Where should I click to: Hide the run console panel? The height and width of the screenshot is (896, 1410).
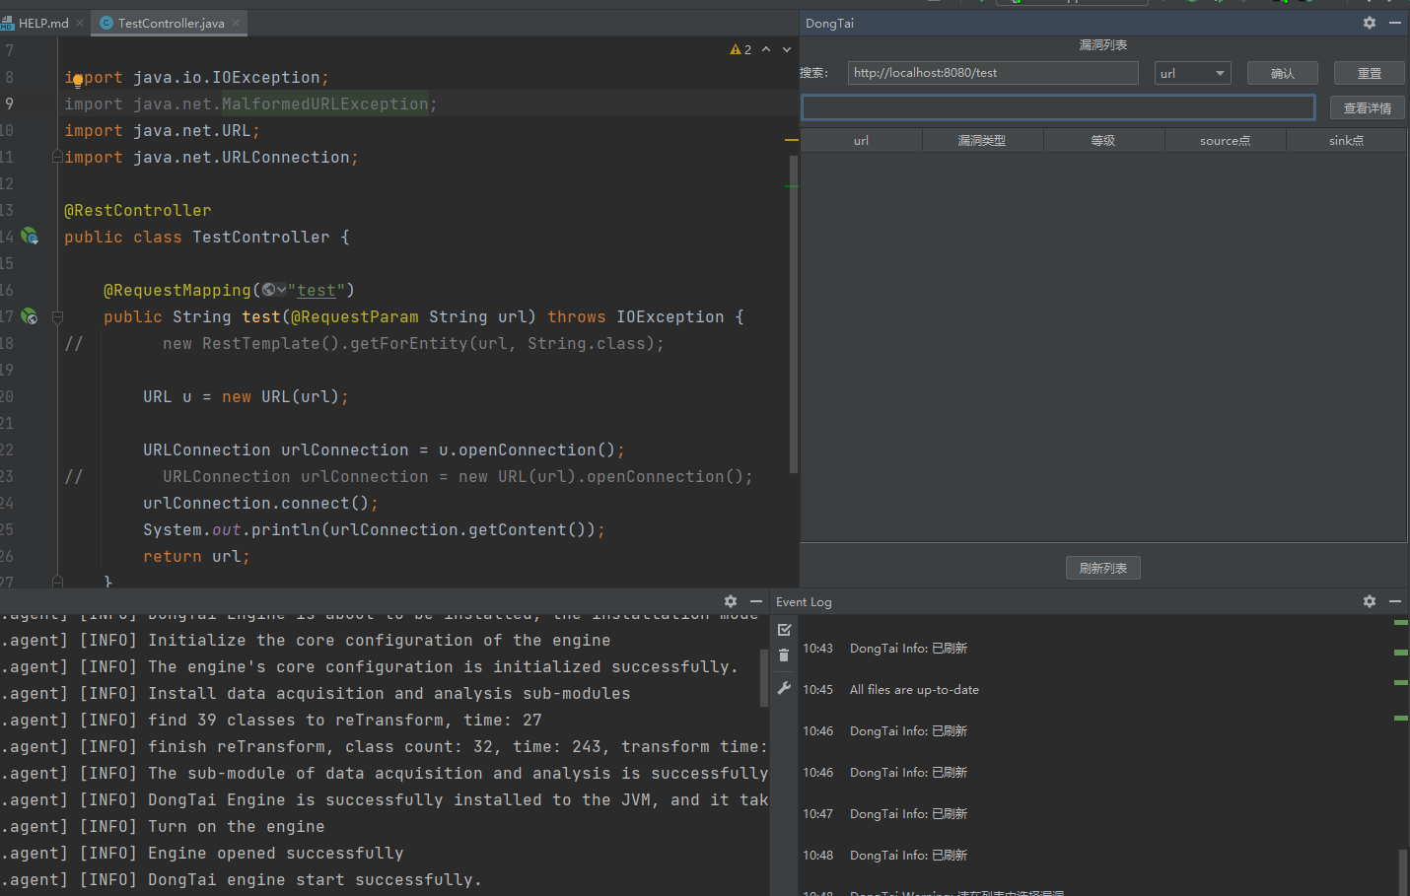(x=756, y=601)
